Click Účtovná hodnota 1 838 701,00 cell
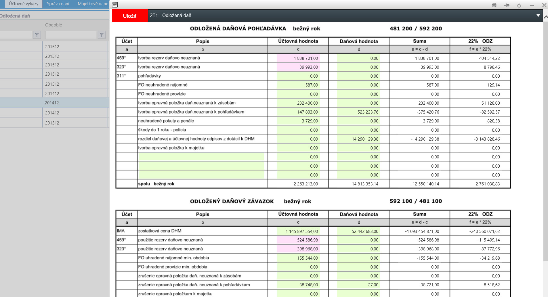This screenshot has width=548, height=297. [x=298, y=58]
